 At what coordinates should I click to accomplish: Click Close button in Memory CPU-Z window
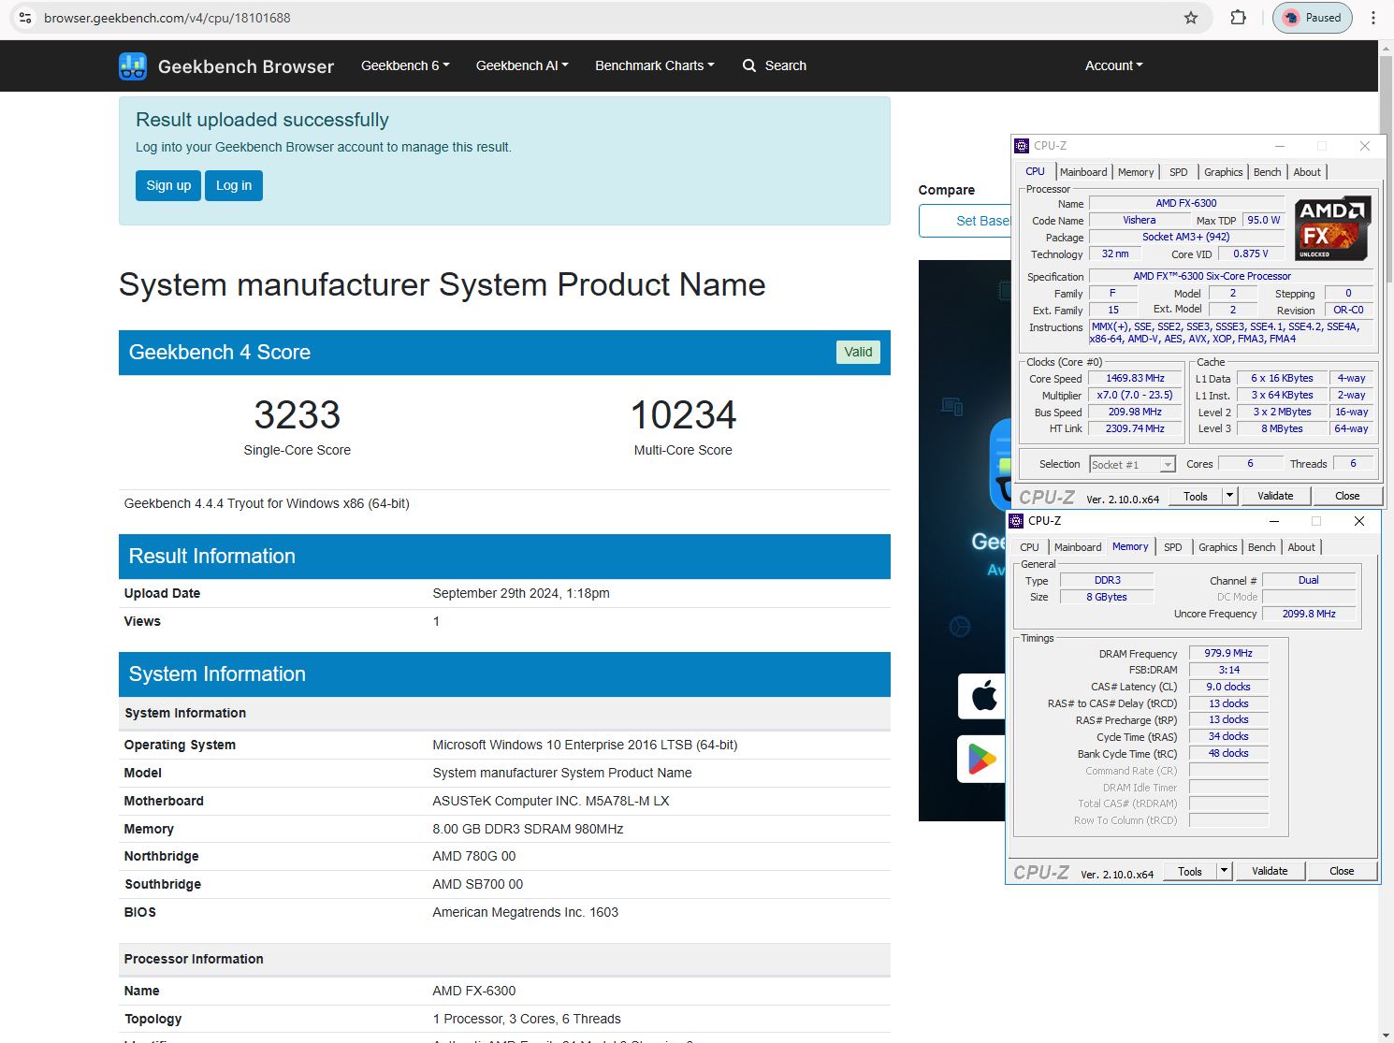click(x=1342, y=871)
